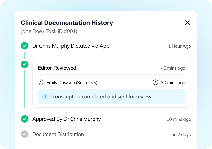Screen dimensions: 212x149
Task: Click the person icon beside Emily Dawson
Action: coord(41,82)
